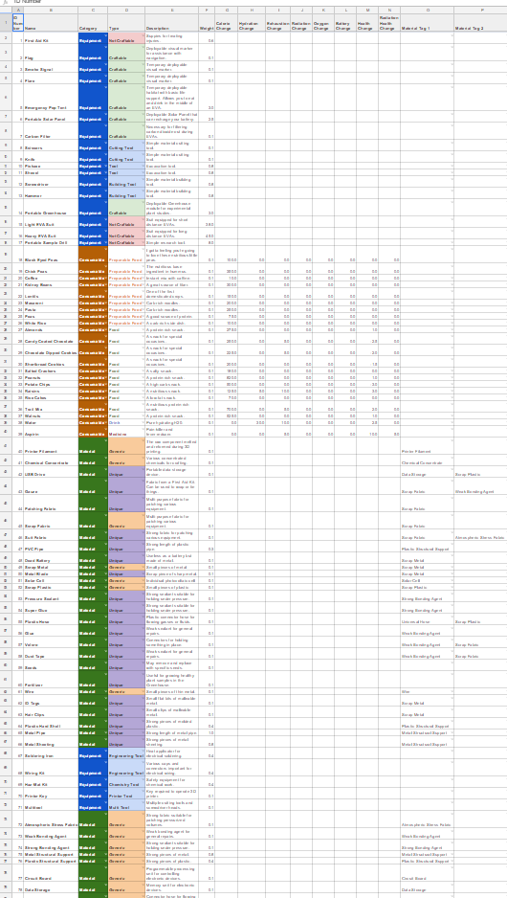Click the 'Weight' header cell

tap(207, 22)
